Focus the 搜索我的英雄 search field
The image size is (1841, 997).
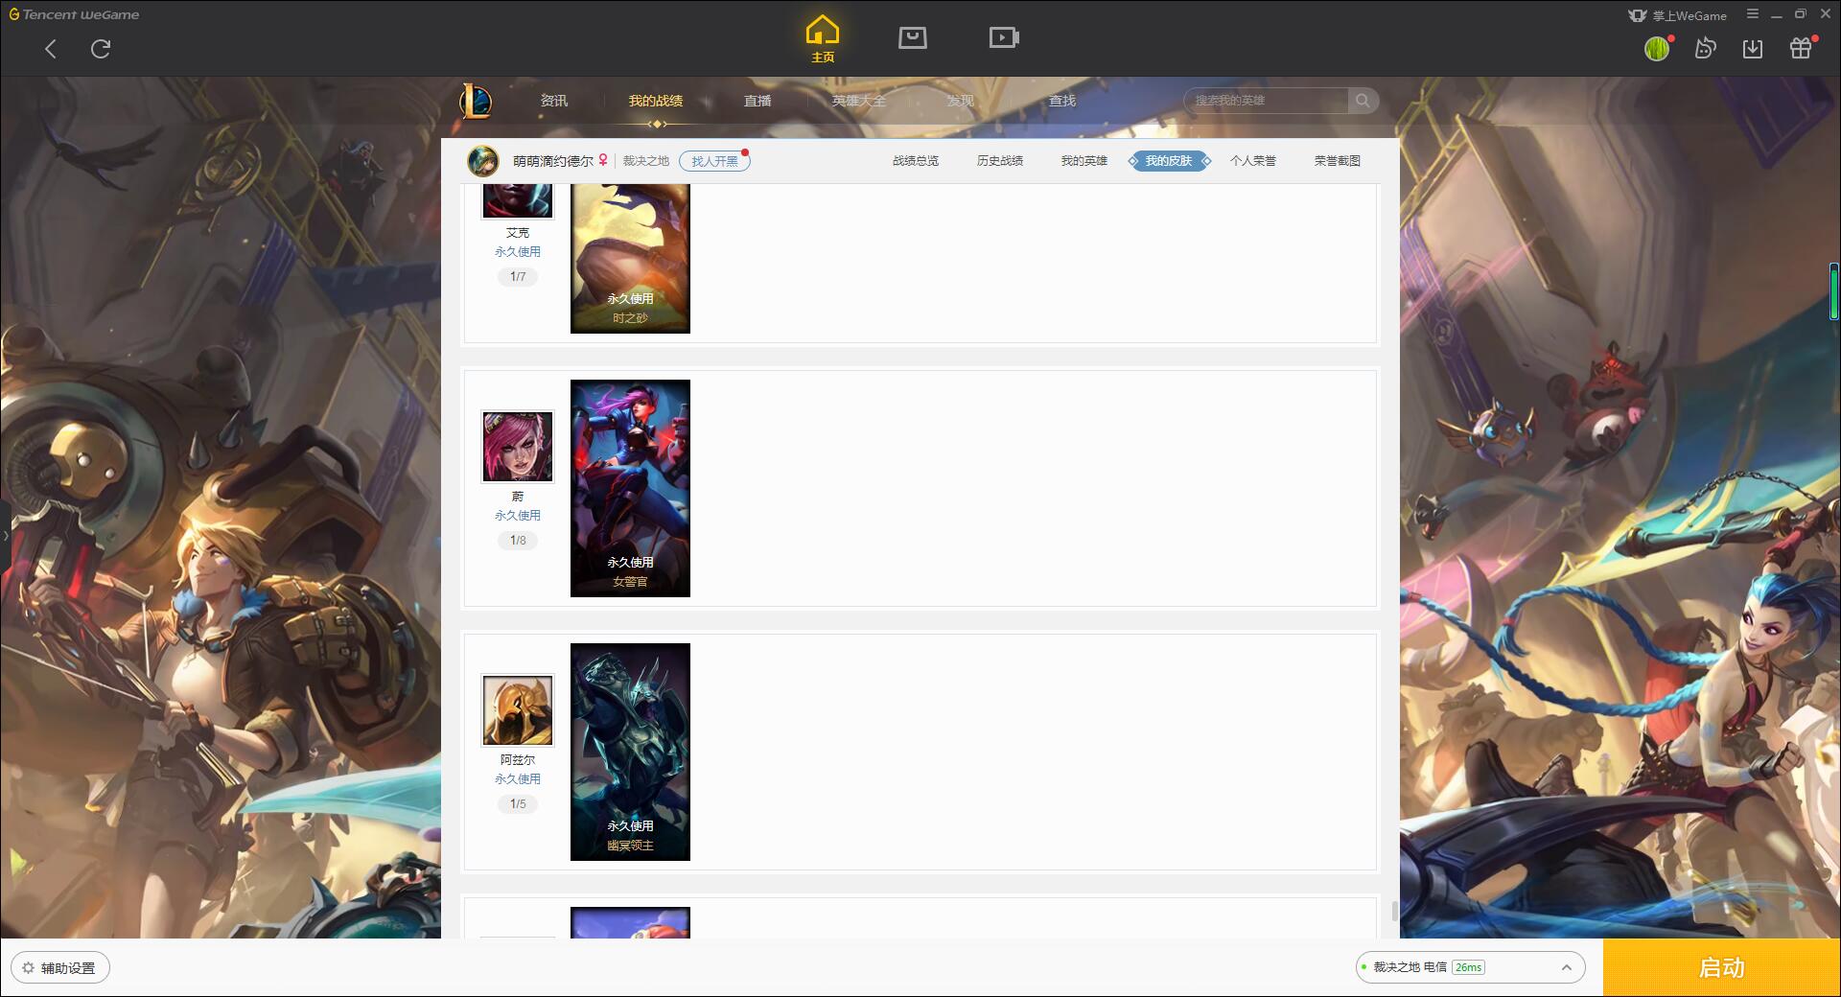[1266, 101]
